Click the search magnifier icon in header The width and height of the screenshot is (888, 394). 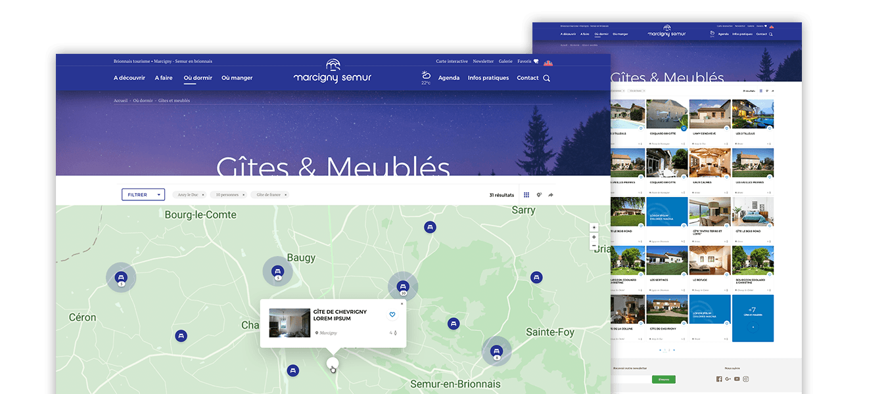coord(546,78)
